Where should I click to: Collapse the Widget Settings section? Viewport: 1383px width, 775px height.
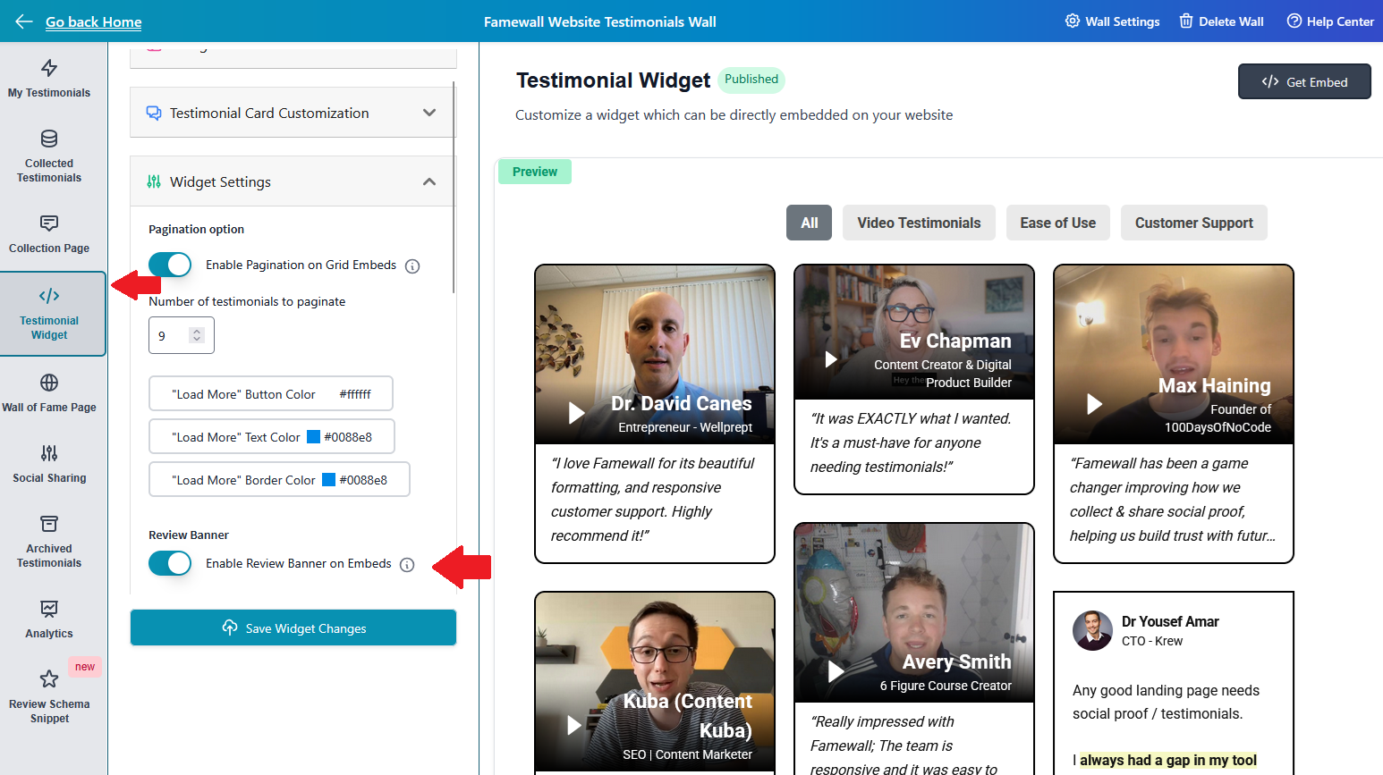tap(428, 182)
